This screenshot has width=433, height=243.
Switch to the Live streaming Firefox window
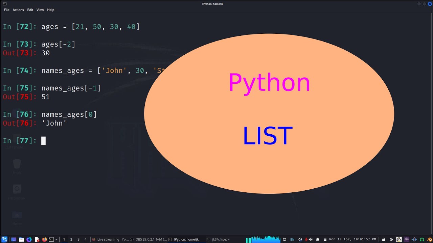[x=111, y=239]
